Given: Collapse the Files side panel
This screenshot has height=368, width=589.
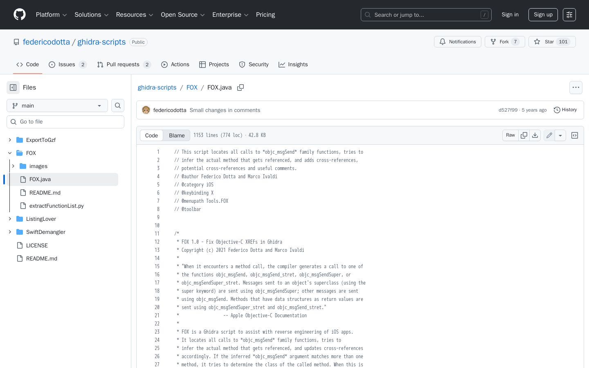Looking at the screenshot, I should [x=13, y=88].
